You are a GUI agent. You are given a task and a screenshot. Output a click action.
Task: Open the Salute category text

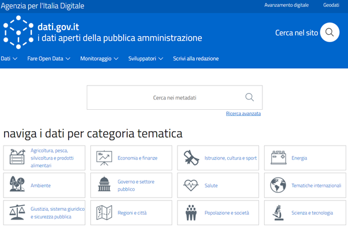pos(211,185)
